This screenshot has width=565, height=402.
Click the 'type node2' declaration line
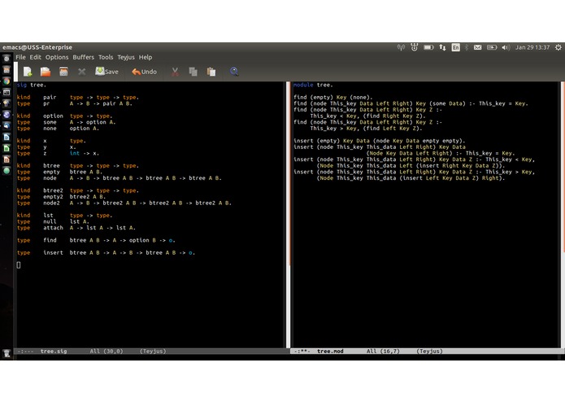124,203
